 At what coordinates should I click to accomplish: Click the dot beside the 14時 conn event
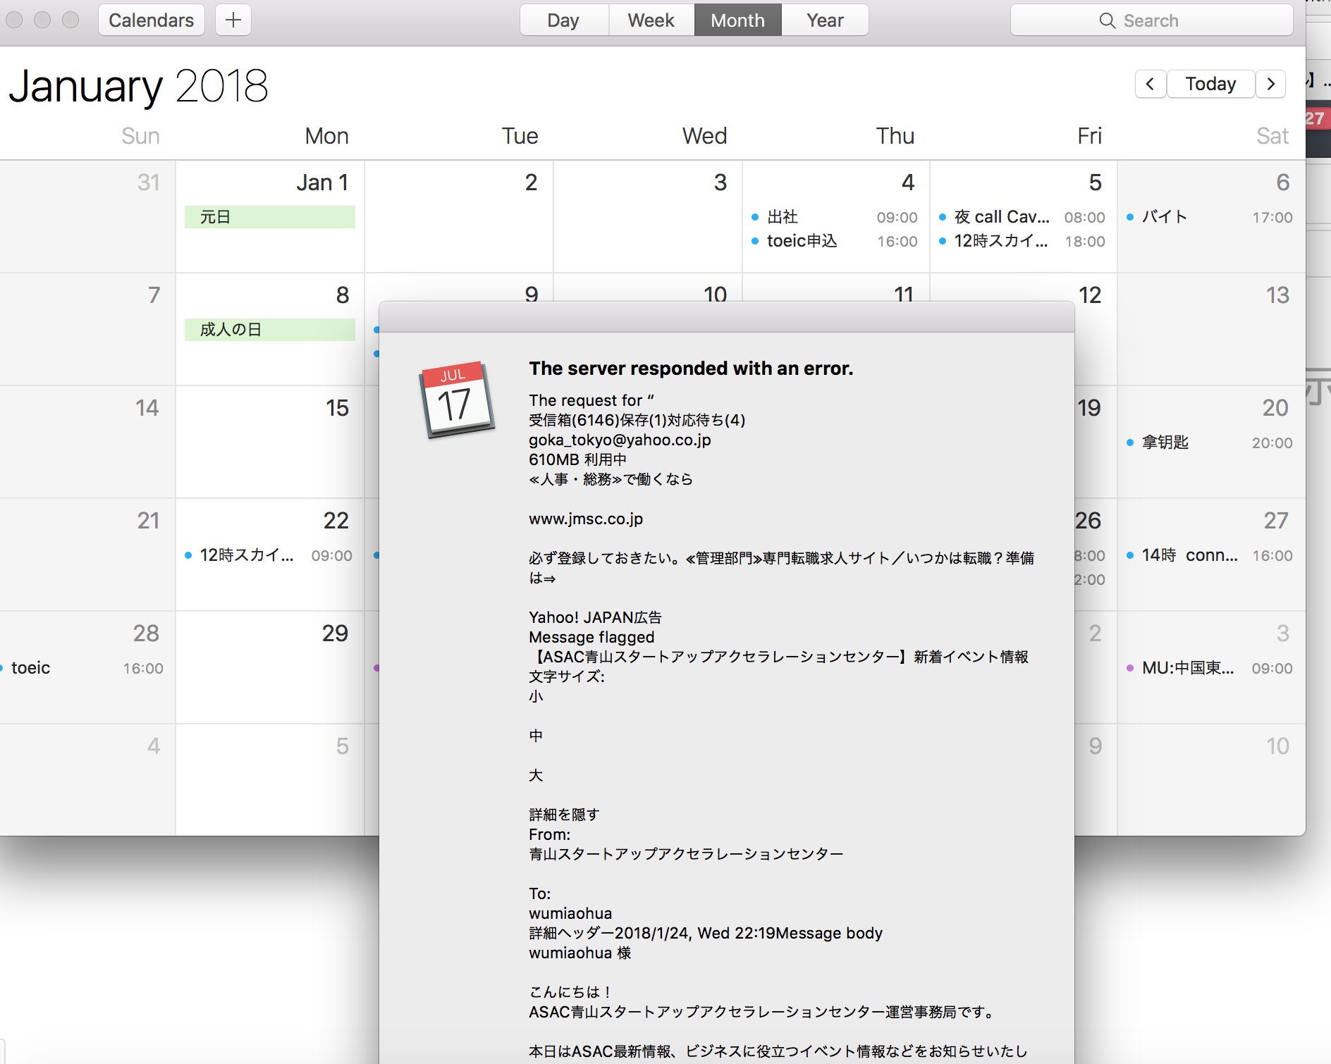coord(1131,555)
